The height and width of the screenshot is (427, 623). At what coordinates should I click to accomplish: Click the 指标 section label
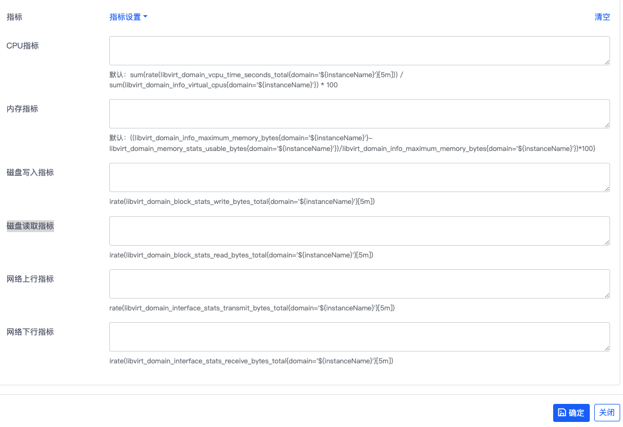pyautogui.click(x=14, y=17)
